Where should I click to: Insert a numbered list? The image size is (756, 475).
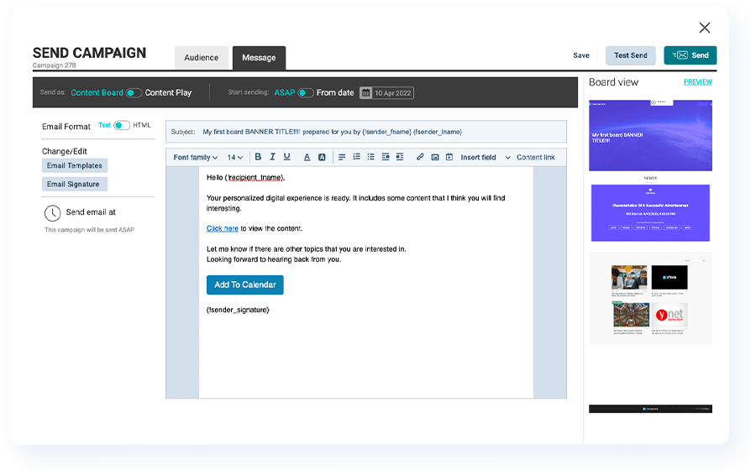click(x=356, y=157)
